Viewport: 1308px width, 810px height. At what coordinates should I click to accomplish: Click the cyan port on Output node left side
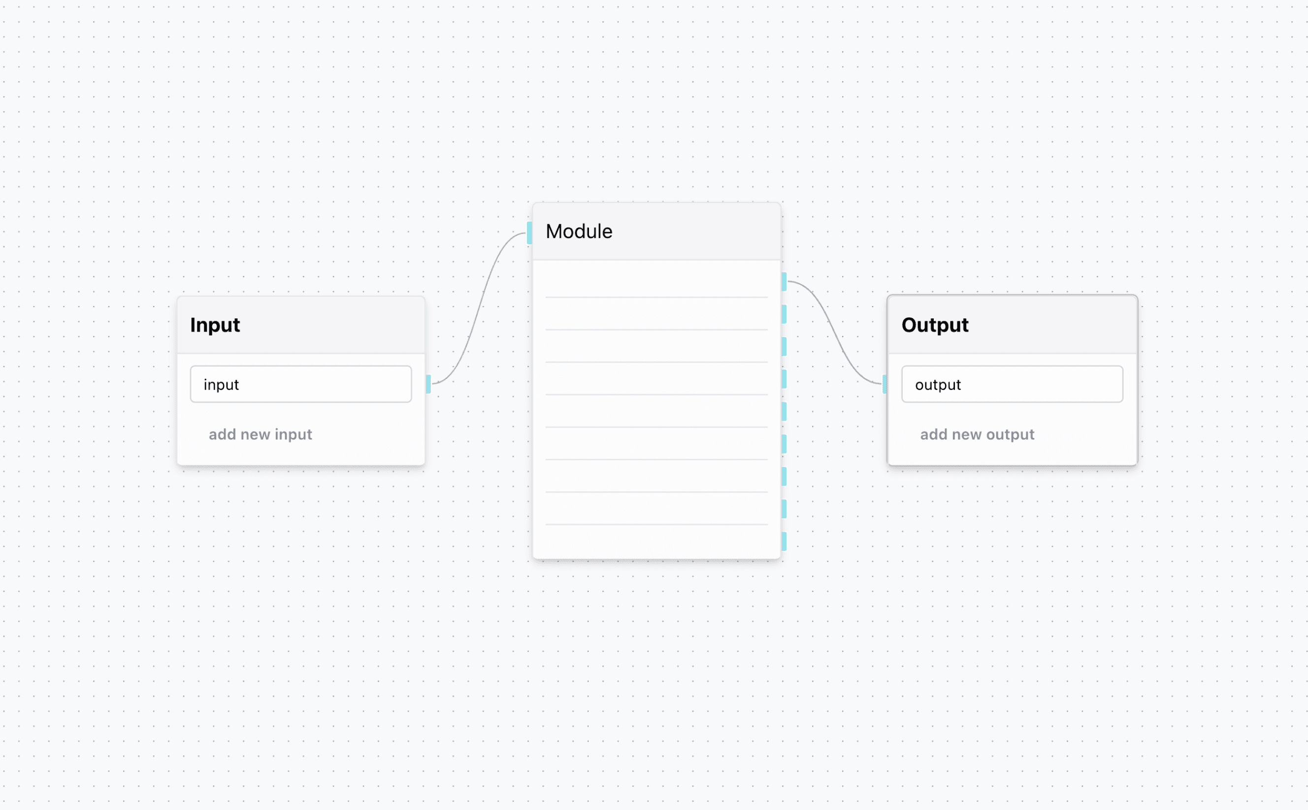tap(886, 383)
